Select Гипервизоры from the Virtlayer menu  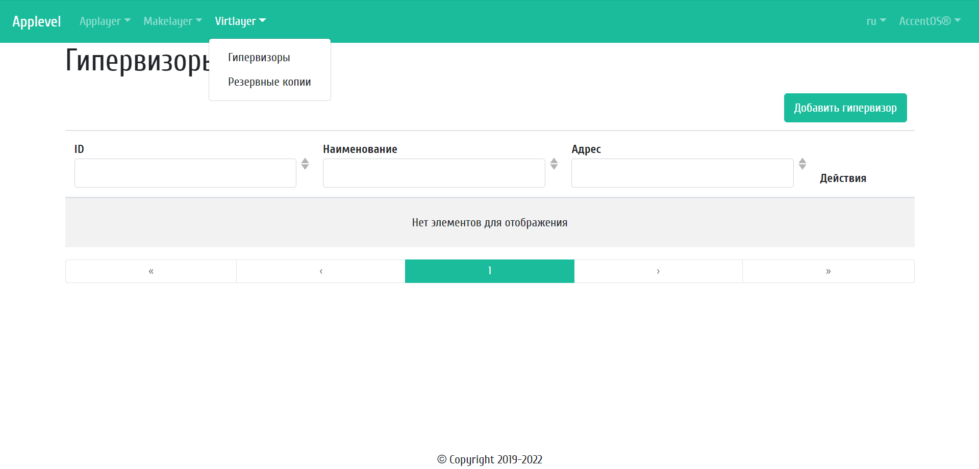pos(259,58)
